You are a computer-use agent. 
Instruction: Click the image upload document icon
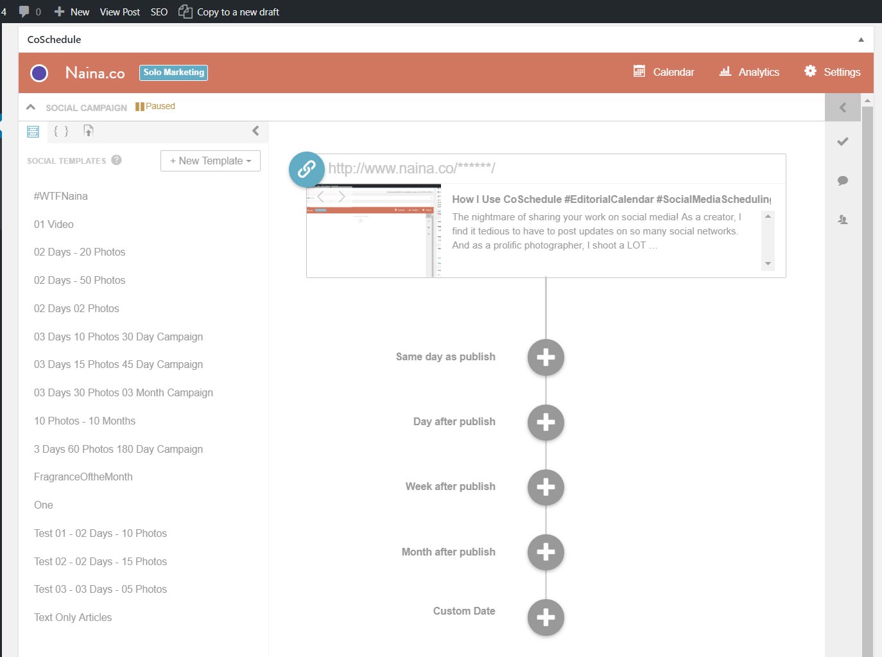(x=89, y=131)
